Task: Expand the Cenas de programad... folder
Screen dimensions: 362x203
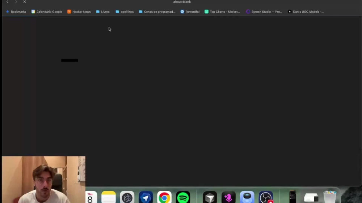Action: 157,12
